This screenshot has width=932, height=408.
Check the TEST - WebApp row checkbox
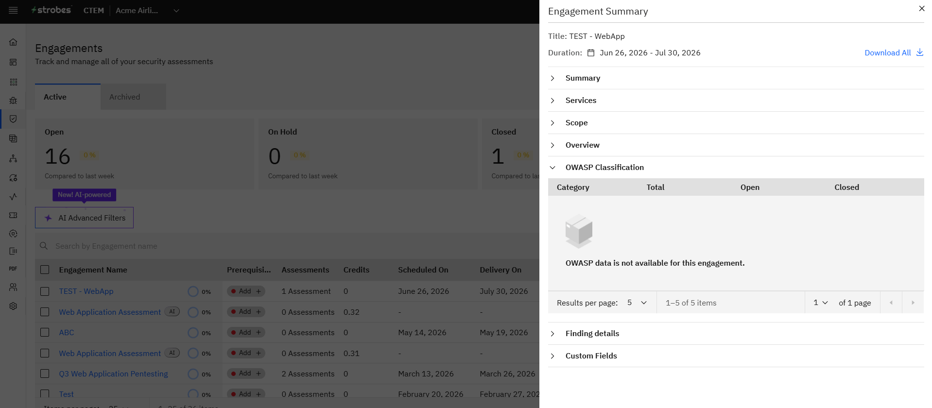[45, 291]
